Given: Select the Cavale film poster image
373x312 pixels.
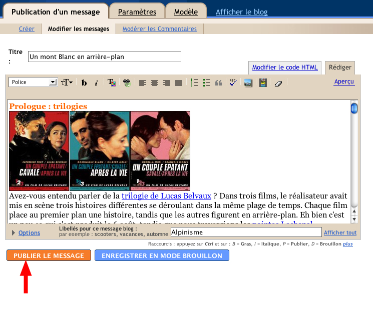Looking at the screenshot, I should (39, 151).
